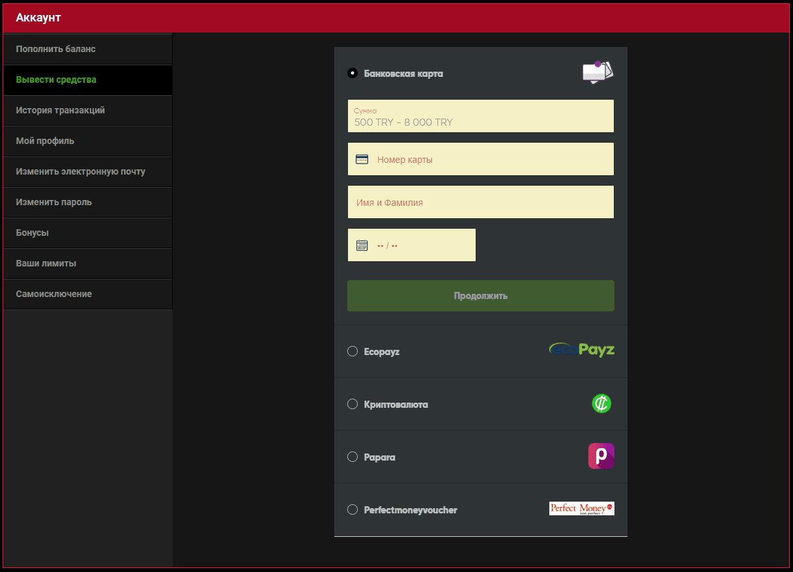The width and height of the screenshot is (793, 572).
Task: Click the calendar icon in expiry field
Action: tap(362, 246)
